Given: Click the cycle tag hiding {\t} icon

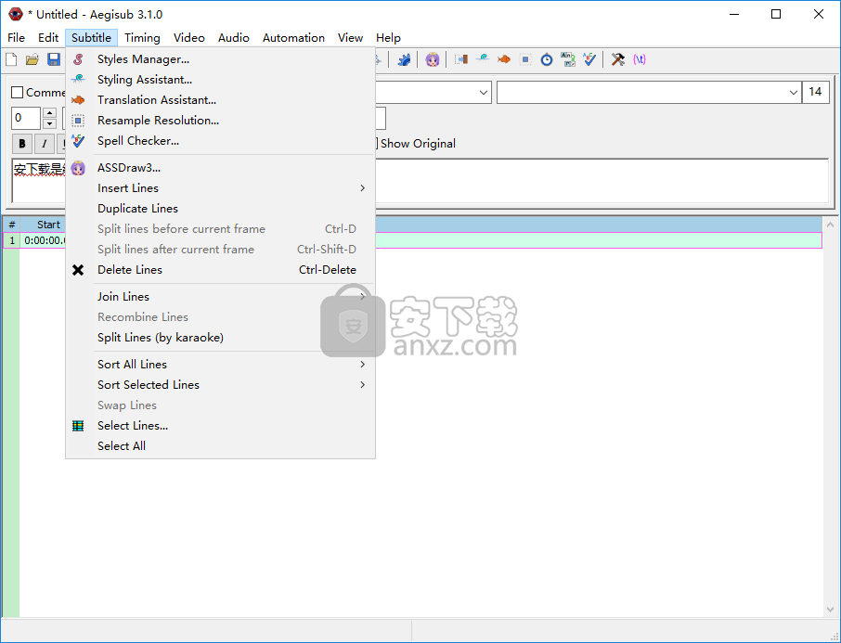Looking at the screenshot, I should pos(640,59).
